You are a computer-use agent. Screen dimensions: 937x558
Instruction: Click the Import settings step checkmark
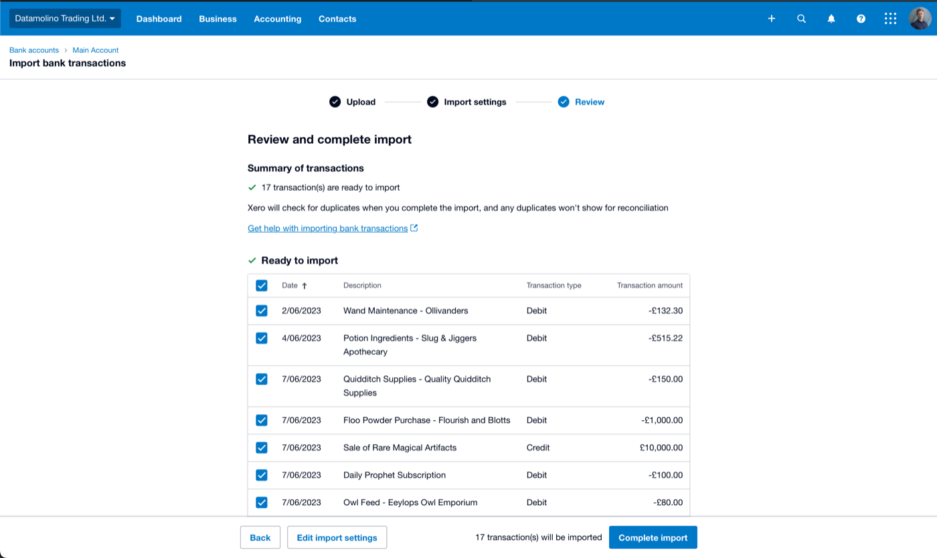(x=432, y=102)
